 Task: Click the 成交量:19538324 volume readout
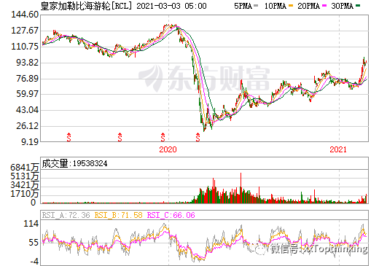pyautogui.click(x=74, y=163)
